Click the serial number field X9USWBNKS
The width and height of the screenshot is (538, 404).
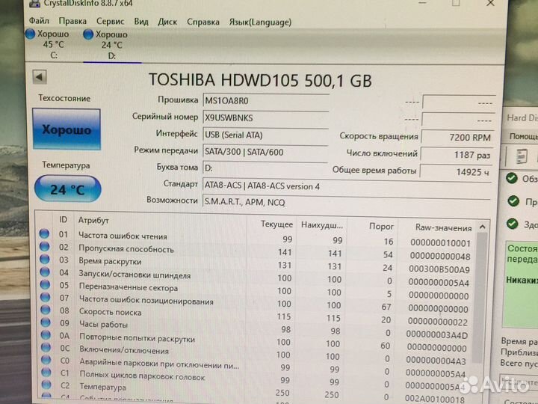point(266,118)
